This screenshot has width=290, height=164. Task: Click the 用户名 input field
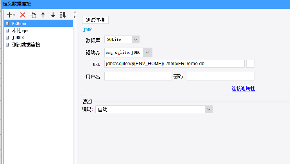point(138,76)
